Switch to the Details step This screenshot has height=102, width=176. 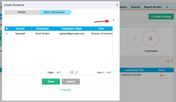click(22, 12)
